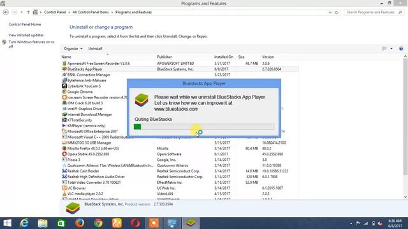Click the BSNL Connection Manager icon
Viewport: 408px width, 229px height.
pos(64,75)
